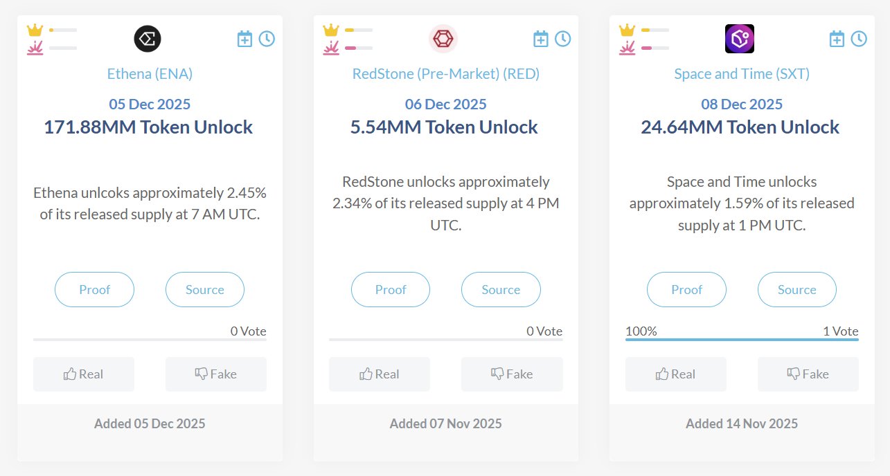The height and width of the screenshot is (476, 890).
Task: Open Source for the RedStone event
Action: [x=501, y=290]
